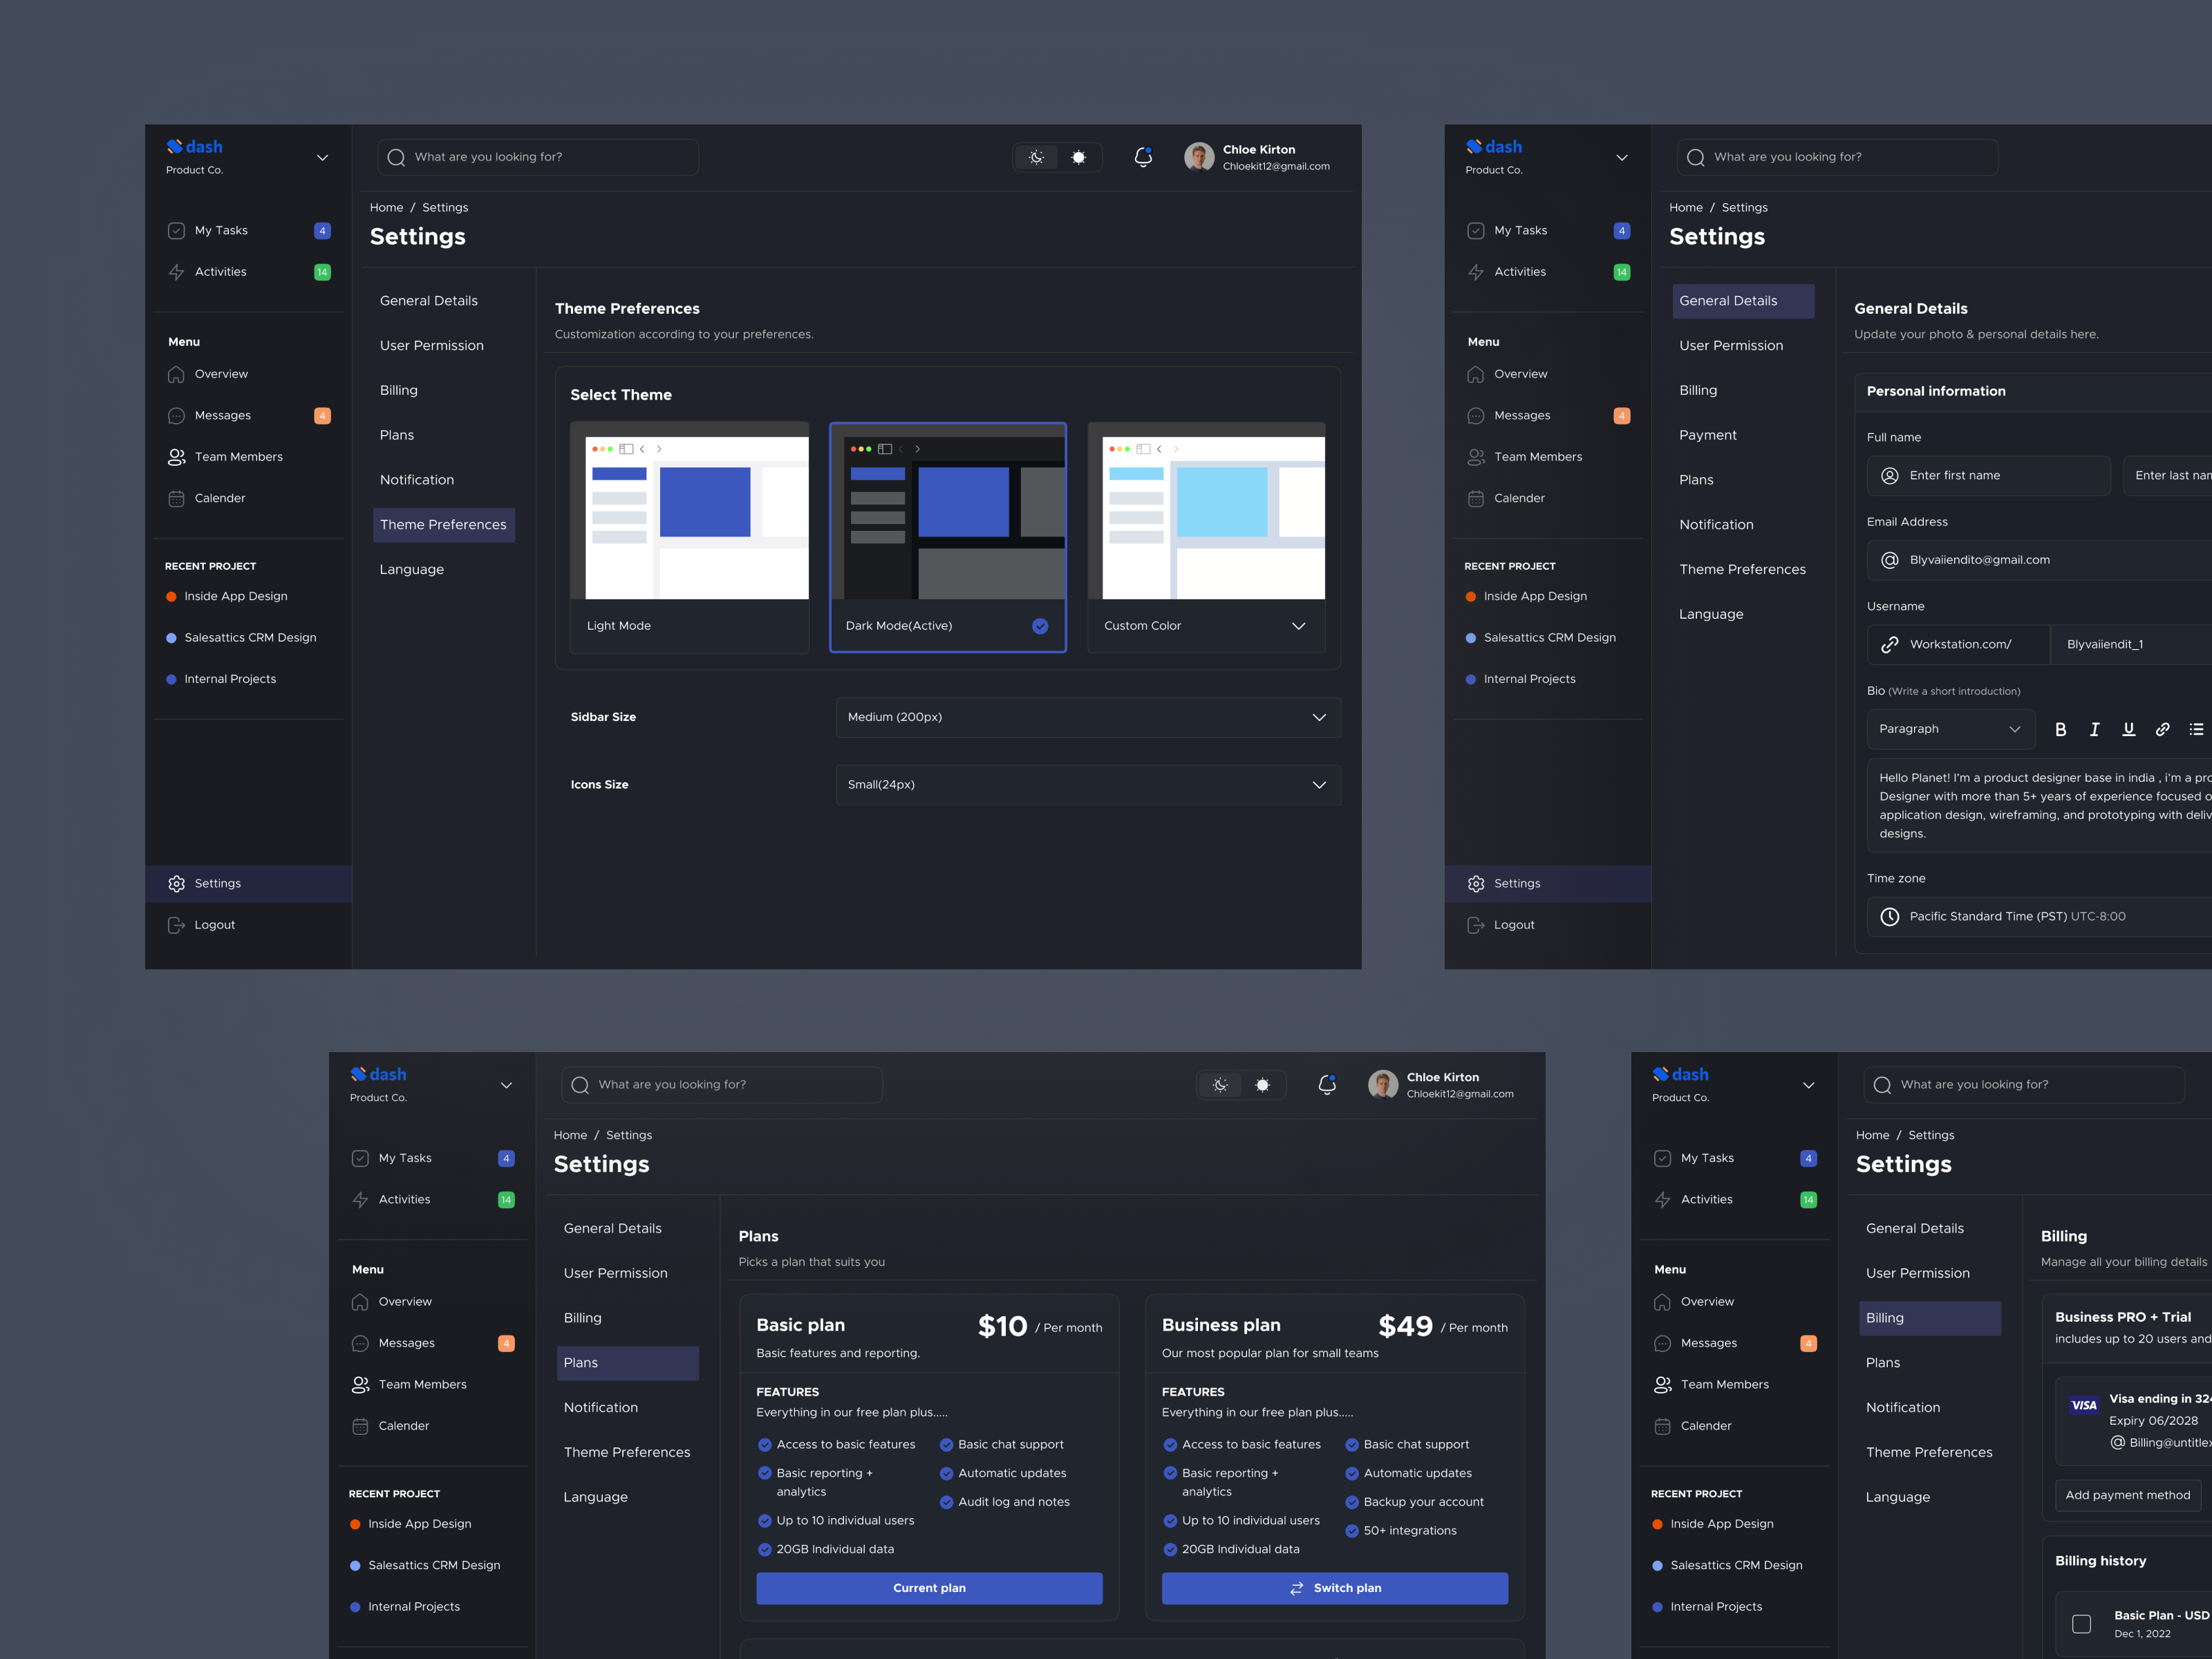This screenshot has width=2212, height=1659.
Task: Open the notifications bell icon
Action: click(x=1143, y=157)
